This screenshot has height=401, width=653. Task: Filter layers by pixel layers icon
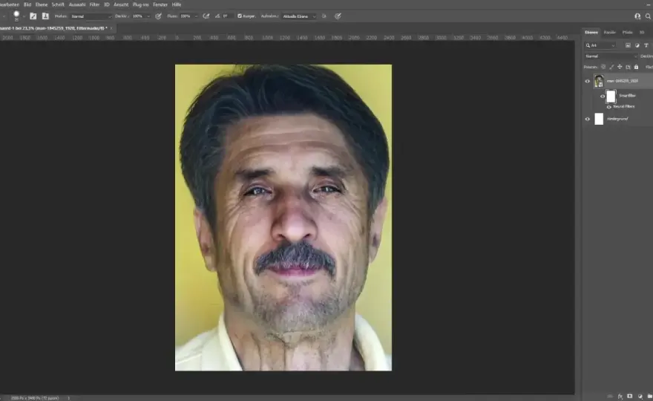click(628, 45)
